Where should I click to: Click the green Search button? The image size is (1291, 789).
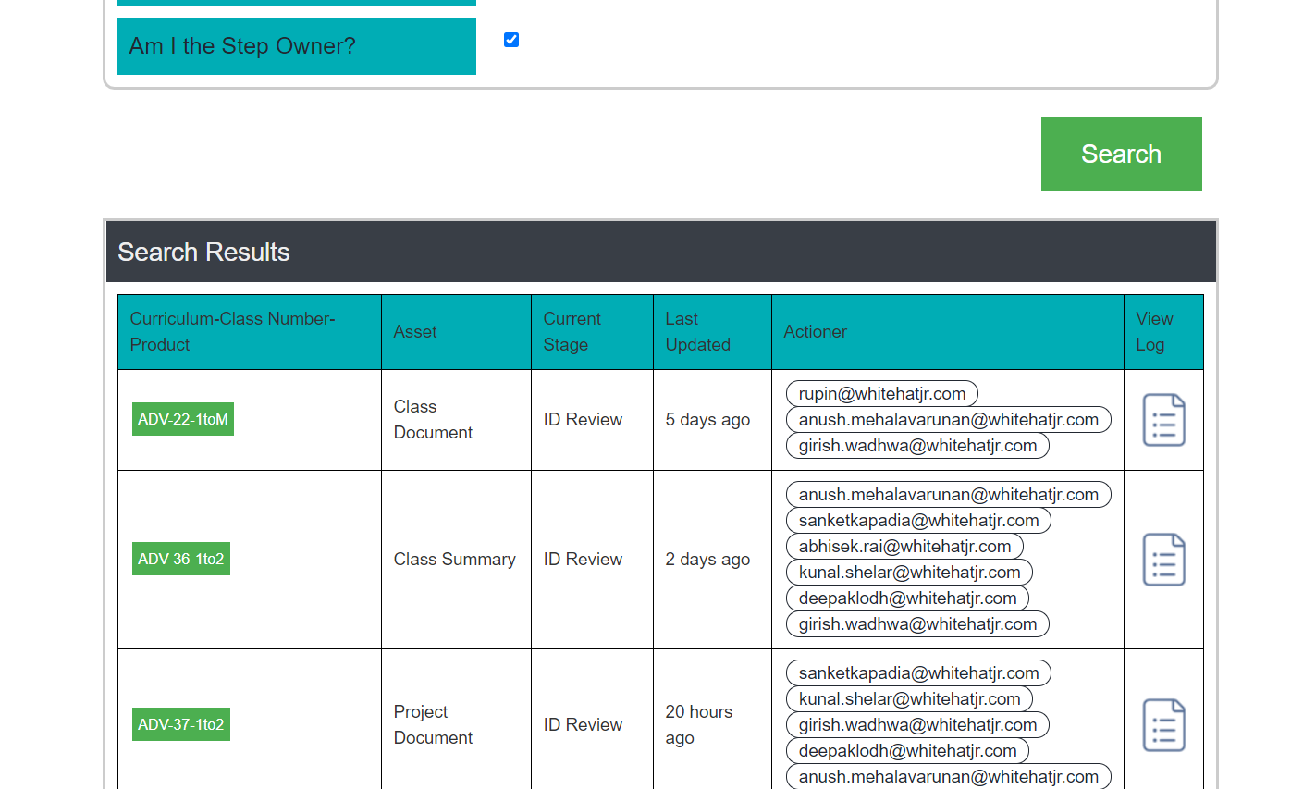click(x=1121, y=154)
